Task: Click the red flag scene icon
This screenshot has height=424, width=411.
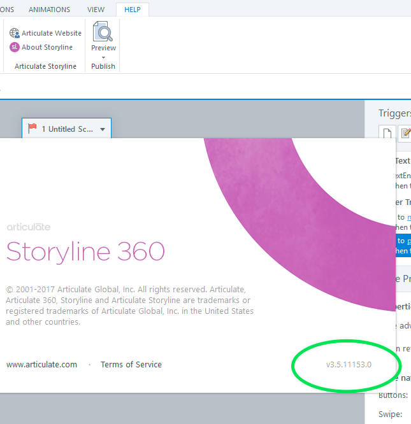Action: [x=32, y=128]
